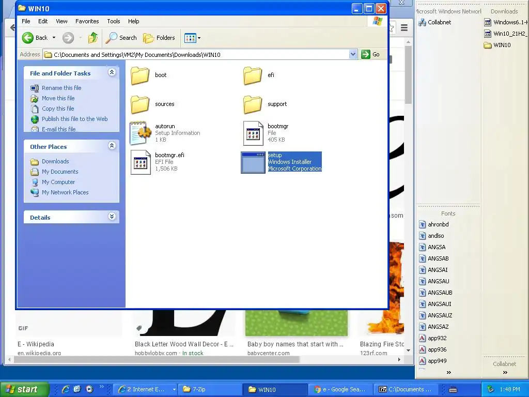Screen dimensions: 529x397
Task: Open the File menu
Action: pyautogui.click(x=26, y=21)
